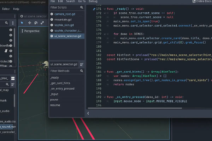Screen dimensions: 212x141
Task: Activate the Move Mode tool
Action: click(x=29, y=23)
